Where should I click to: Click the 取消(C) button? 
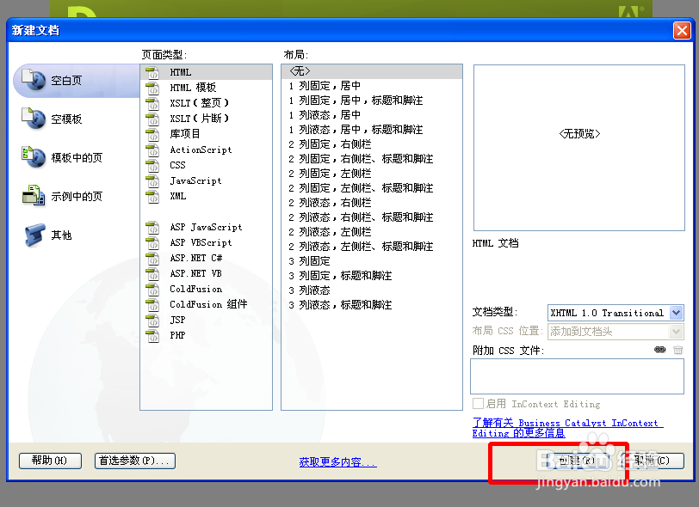(x=653, y=461)
